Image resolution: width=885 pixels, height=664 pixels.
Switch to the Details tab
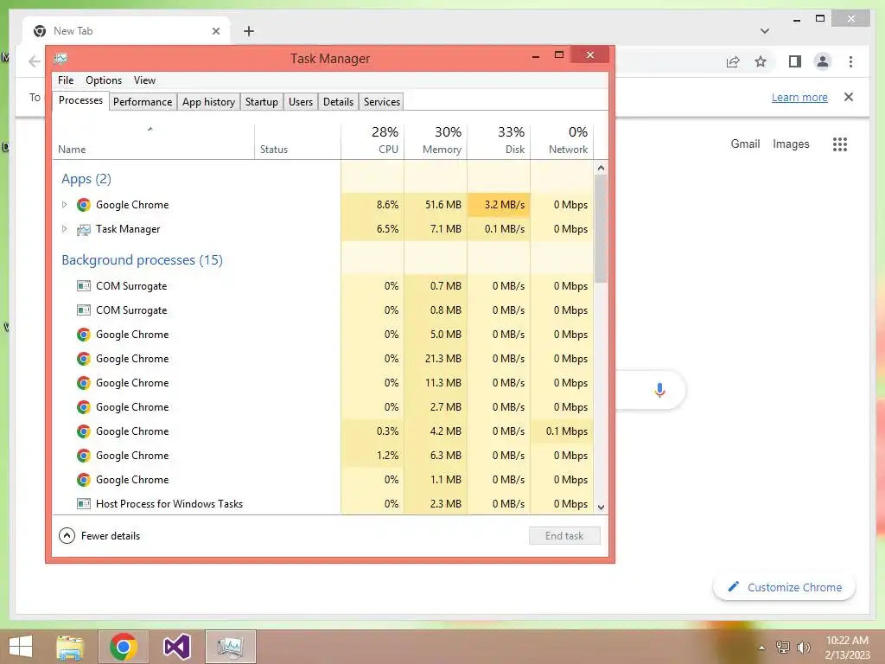338,102
